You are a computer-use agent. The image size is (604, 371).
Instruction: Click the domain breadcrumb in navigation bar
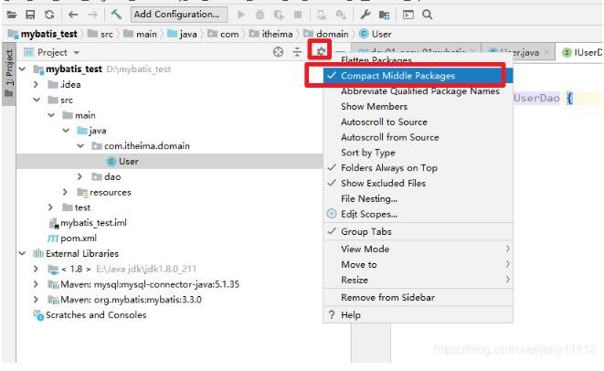coord(326,35)
